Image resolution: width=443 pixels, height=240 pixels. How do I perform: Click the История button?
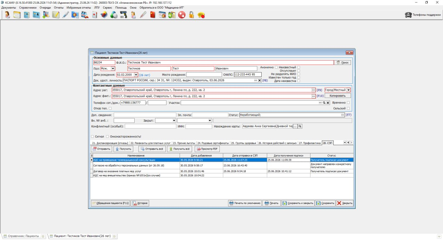tap(140, 203)
